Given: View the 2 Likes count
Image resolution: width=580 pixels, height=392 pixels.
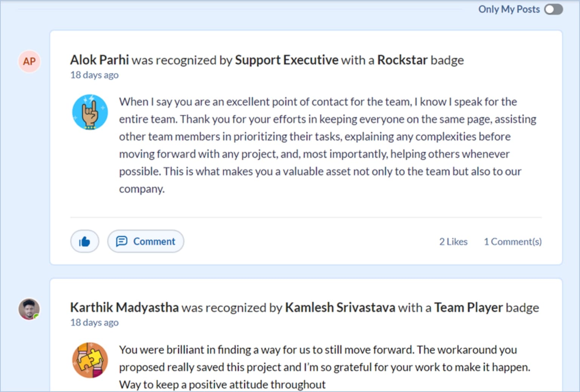Looking at the screenshot, I should pos(453,242).
